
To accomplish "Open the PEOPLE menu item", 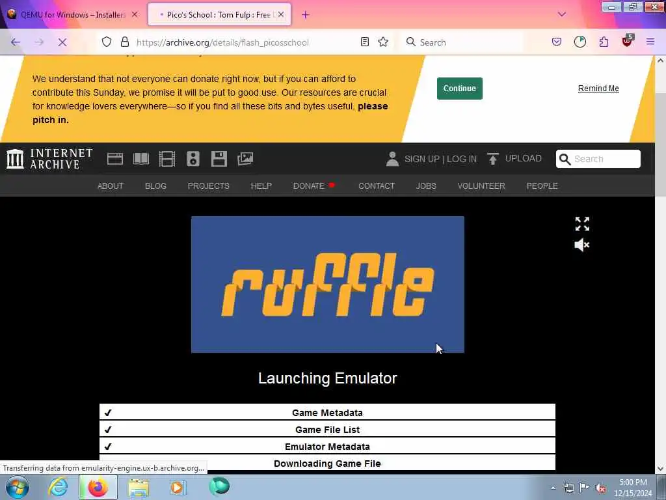I will click(x=542, y=186).
